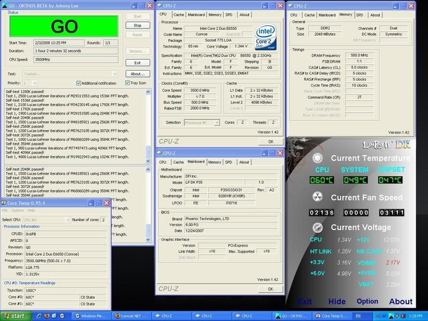Click the Core Temp title bar icon
This screenshot has width=428, height=321.
pyautogui.click(x=4, y=203)
